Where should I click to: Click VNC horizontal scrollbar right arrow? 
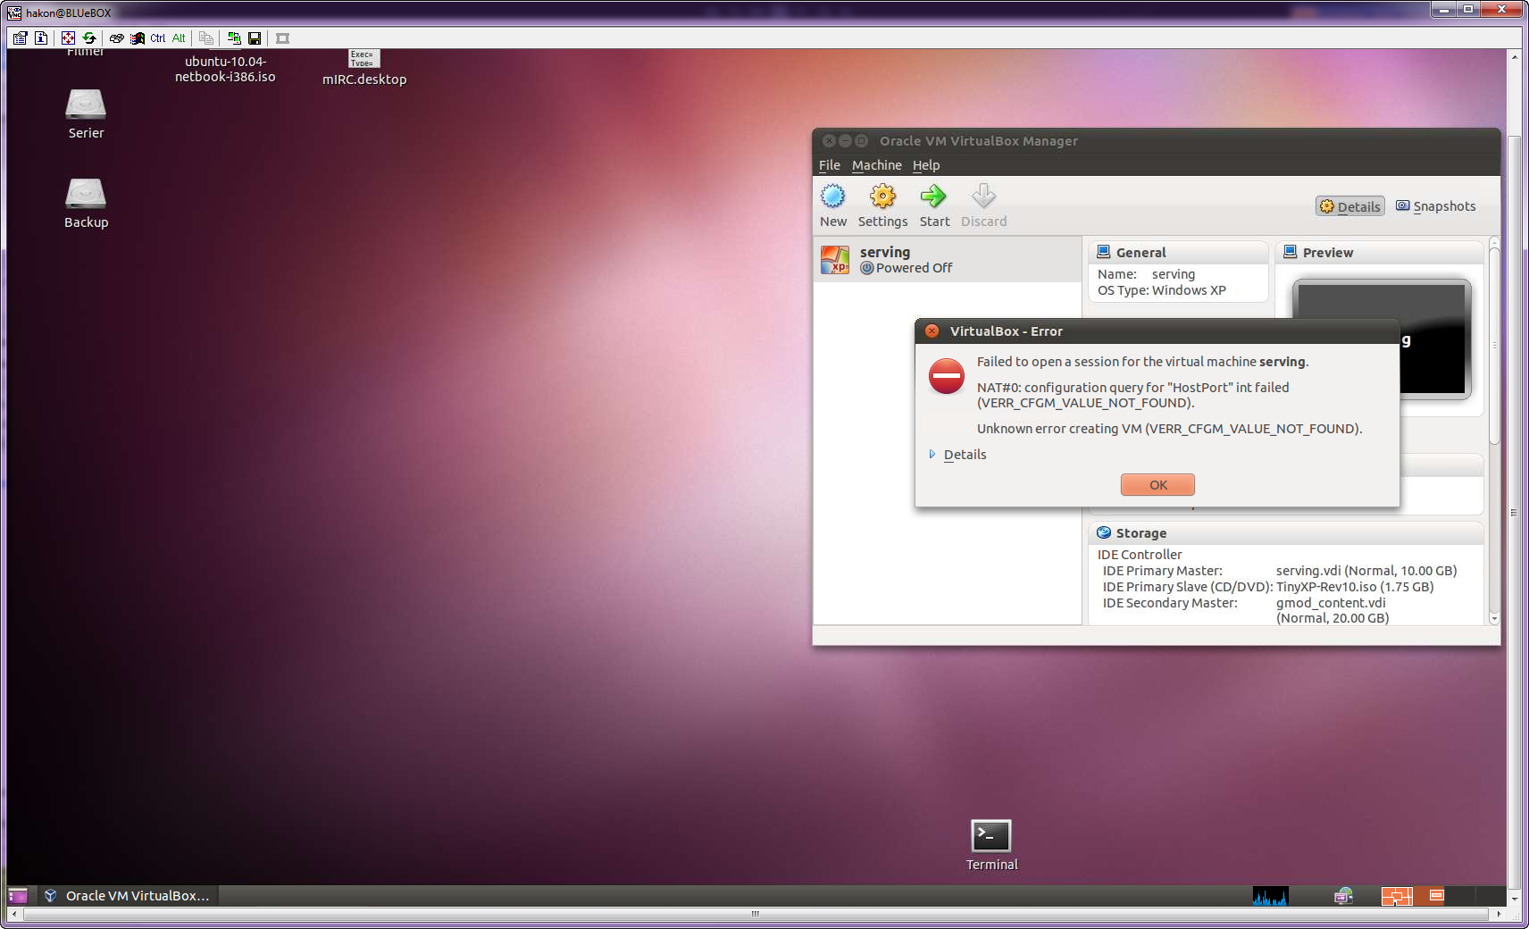pos(1500,914)
